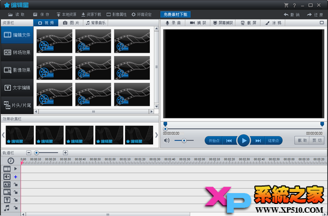Click the play button in preview controls
This screenshot has width=328, height=216.
tap(243, 140)
